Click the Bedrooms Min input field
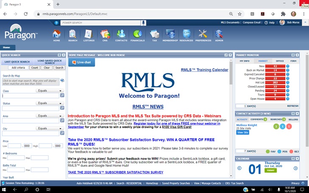Viewport: 309px width, 193px height. click(x=16, y=158)
